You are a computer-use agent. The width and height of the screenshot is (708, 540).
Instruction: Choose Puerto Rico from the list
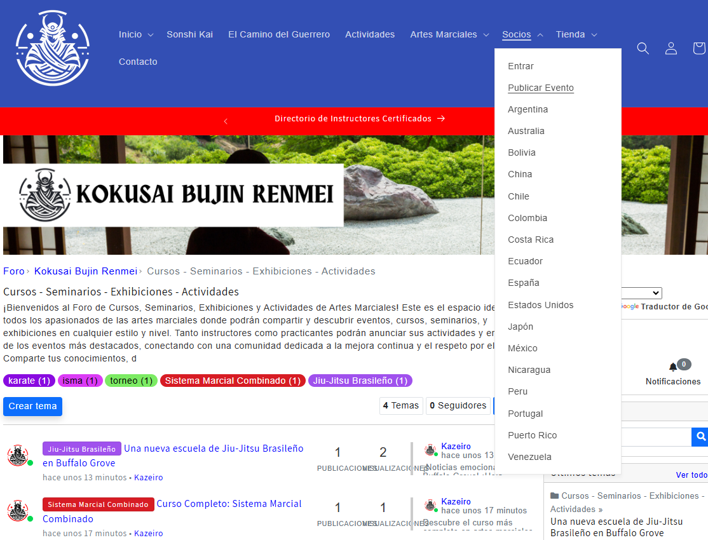533,435
